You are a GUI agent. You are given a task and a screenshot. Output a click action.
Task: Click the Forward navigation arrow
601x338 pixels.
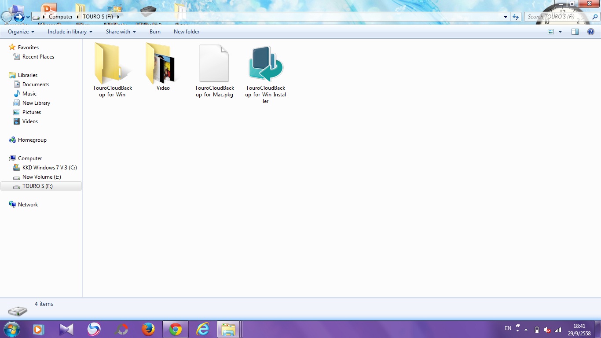pyautogui.click(x=19, y=17)
